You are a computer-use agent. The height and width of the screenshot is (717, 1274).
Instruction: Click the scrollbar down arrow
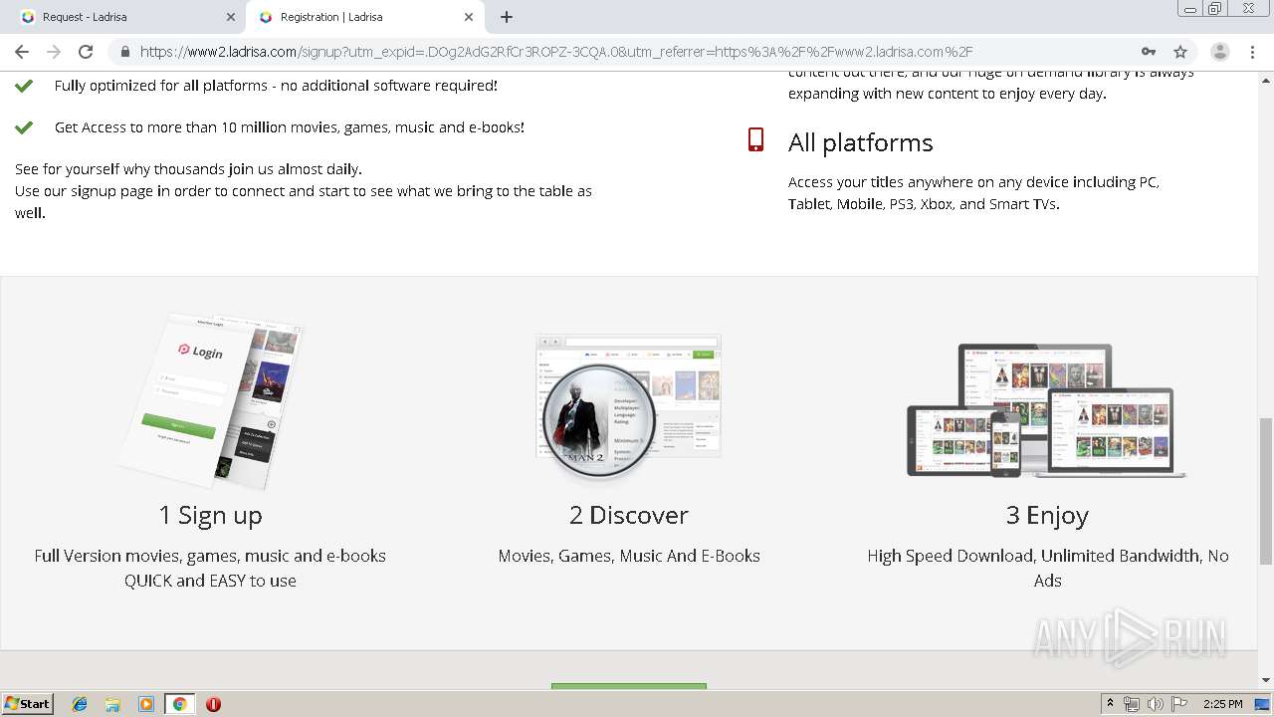(x=1265, y=680)
